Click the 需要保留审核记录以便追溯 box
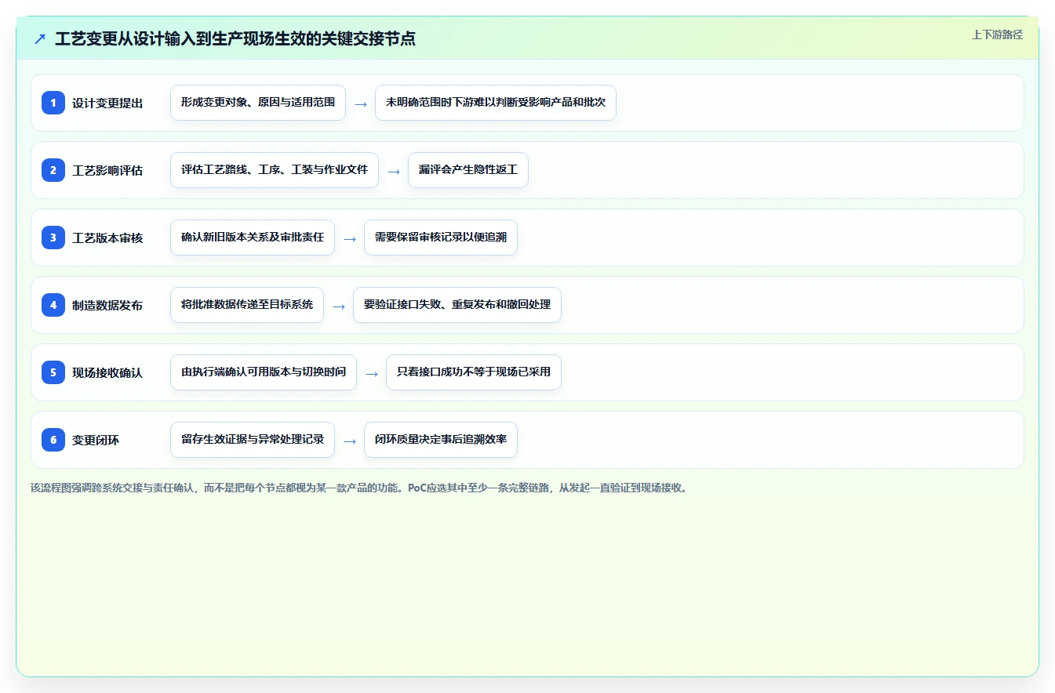Screen dimensions: 1055x693 click(x=441, y=238)
